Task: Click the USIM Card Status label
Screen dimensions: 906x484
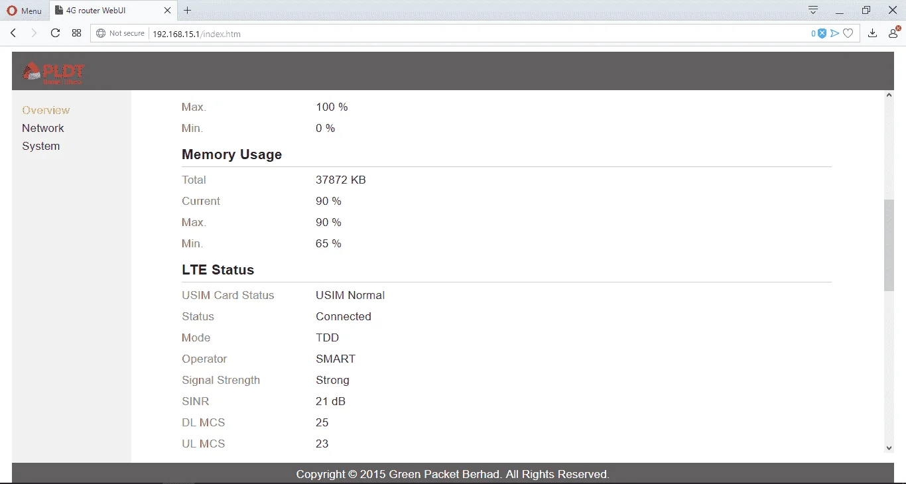Action: coord(228,295)
